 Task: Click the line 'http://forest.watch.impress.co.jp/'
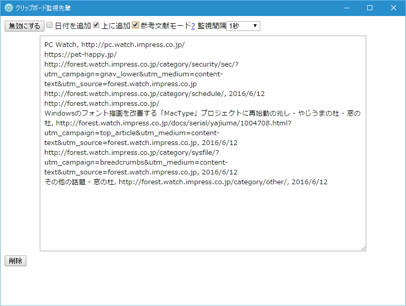tap(102, 104)
